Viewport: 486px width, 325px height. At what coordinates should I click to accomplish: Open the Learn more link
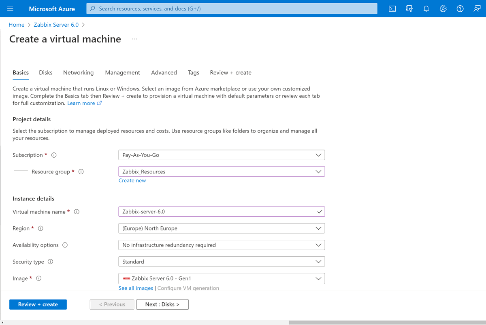click(x=84, y=103)
